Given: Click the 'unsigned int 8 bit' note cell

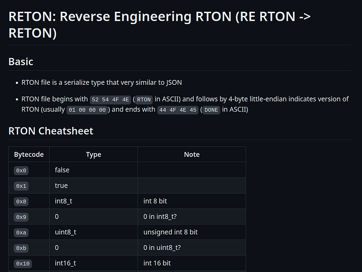Looking at the screenshot, I should [171, 232].
